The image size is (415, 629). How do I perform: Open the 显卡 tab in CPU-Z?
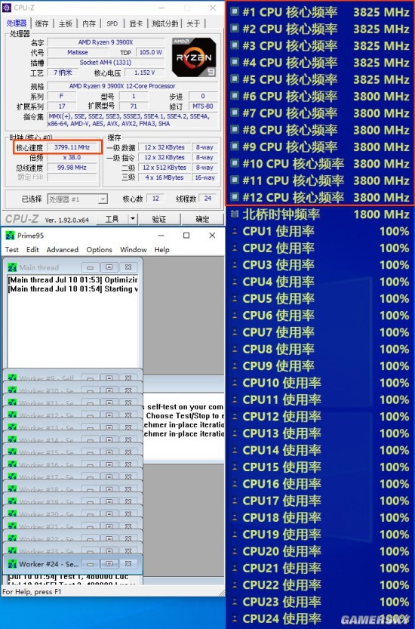coord(136,23)
